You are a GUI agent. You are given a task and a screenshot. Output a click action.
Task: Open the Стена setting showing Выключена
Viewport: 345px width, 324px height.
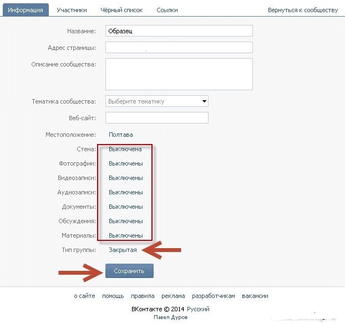coord(125,149)
